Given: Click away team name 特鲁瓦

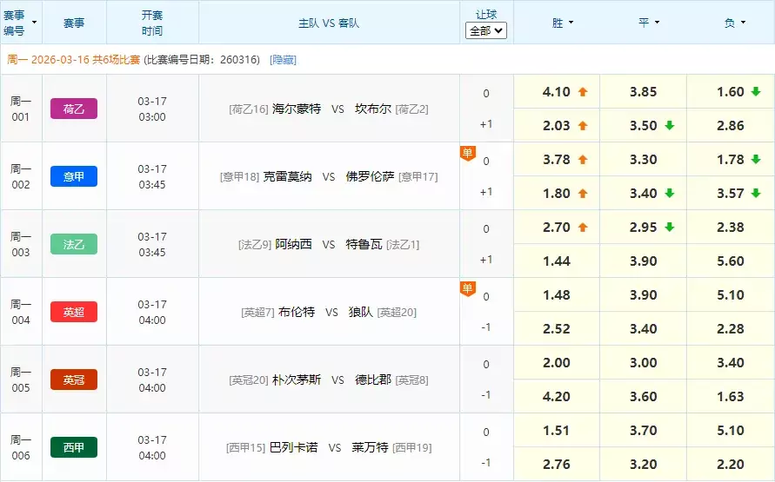Looking at the screenshot, I should point(364,244).
